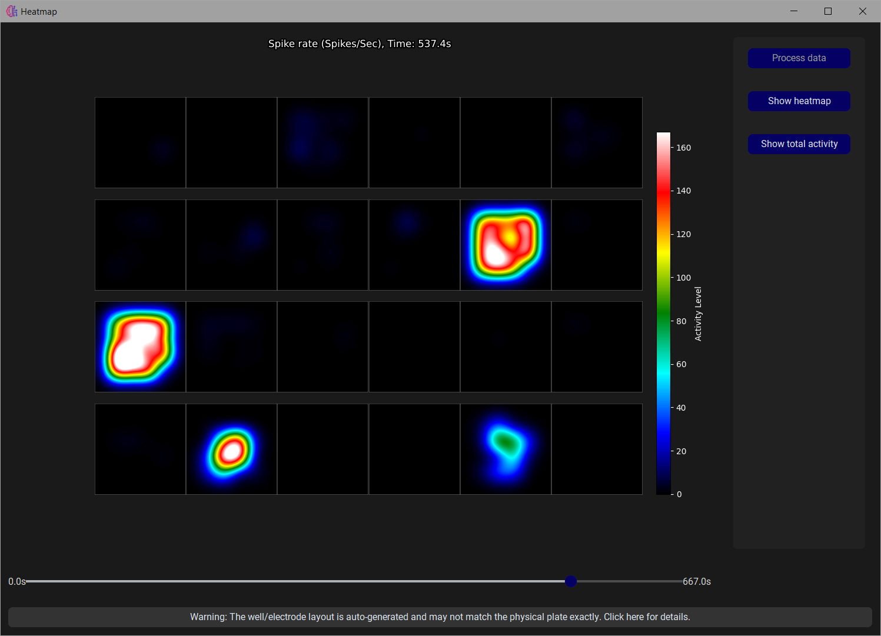This screenshot has height=636, width=881.
Task: Minimize the Heatmap window
Action: (x=794, y=11)
